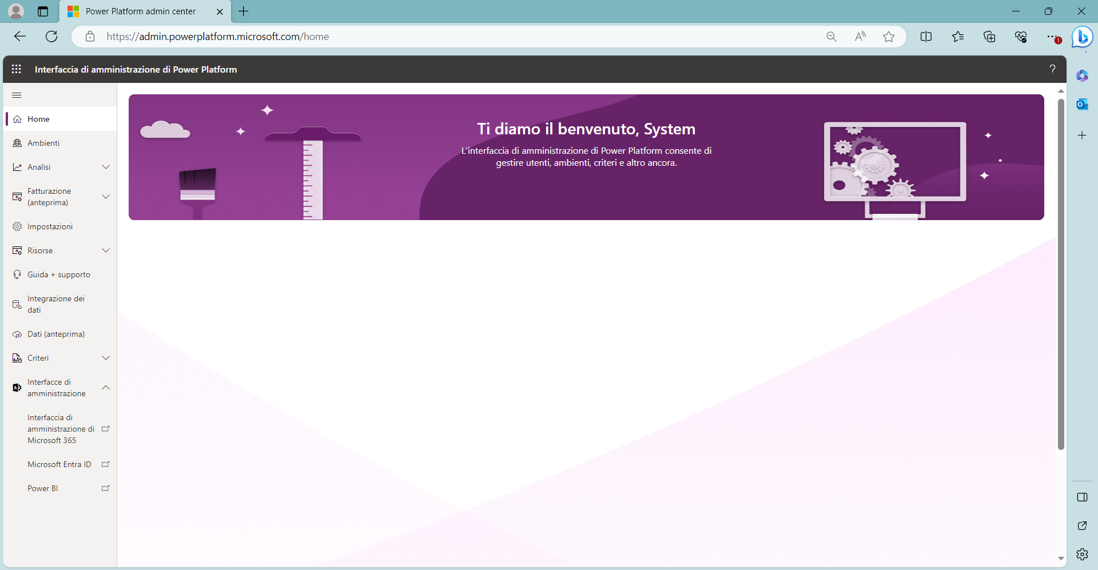Open tab actions menu icon
This screenshot has width=1098, height=570.
43,11
